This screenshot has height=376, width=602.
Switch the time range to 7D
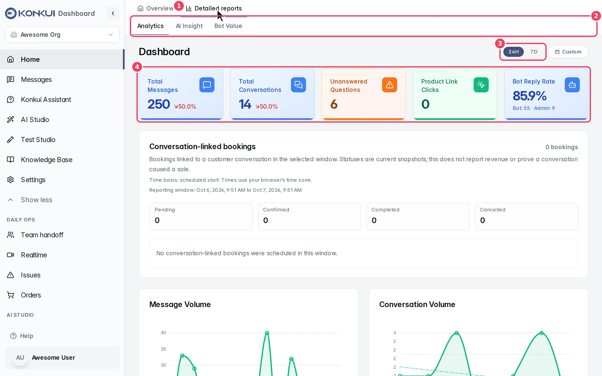click(534, 52)
